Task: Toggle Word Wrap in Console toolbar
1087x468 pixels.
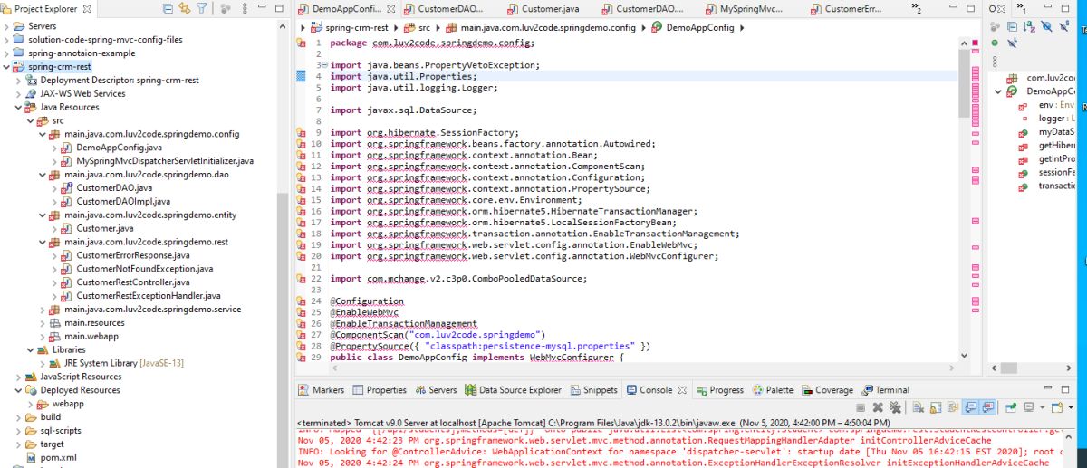Action: point(952,407)
